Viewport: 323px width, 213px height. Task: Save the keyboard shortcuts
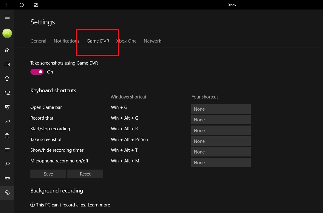pyautogui.click(x=48, y=174)
